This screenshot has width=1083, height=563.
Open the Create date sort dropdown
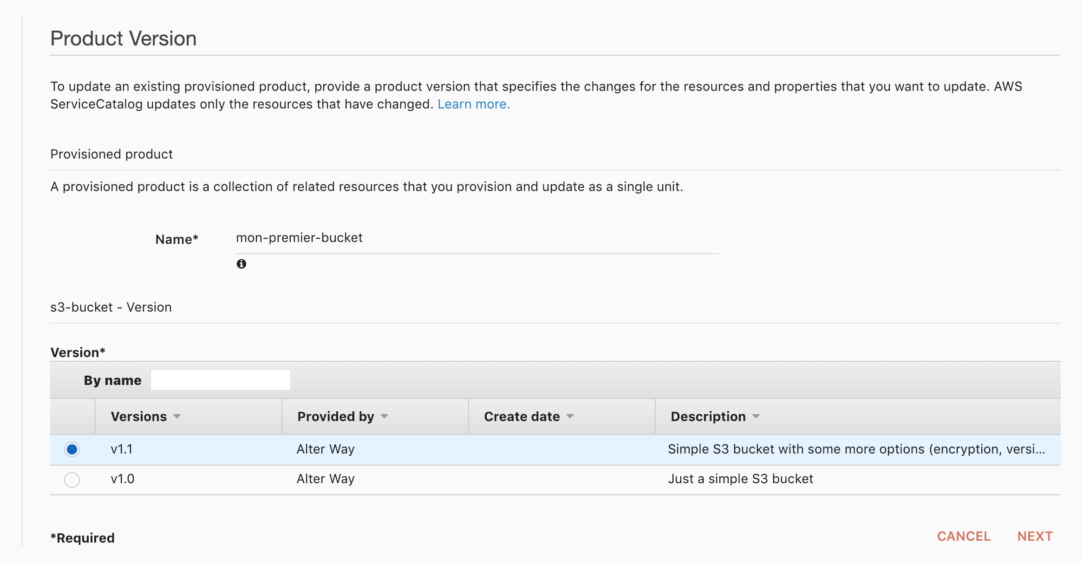click(570, 417)
